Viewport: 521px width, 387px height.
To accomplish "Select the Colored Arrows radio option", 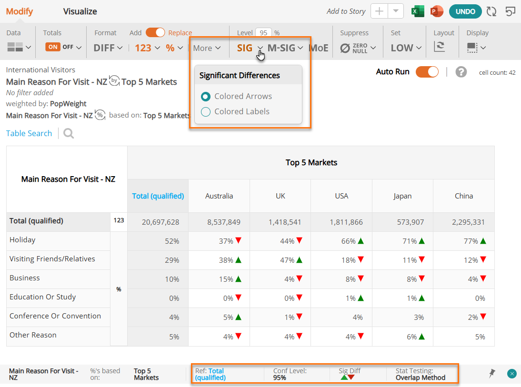I will point(206,97).
